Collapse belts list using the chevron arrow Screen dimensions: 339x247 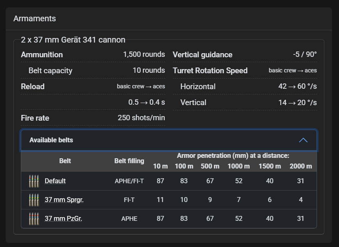303,140
